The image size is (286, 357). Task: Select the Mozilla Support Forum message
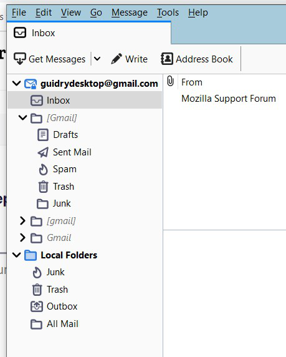point(229,99)
